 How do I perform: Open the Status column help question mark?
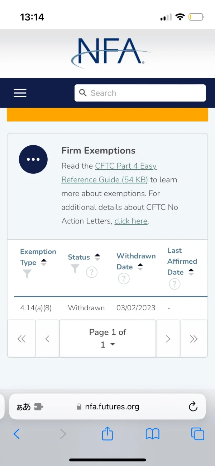pos(92,273)
